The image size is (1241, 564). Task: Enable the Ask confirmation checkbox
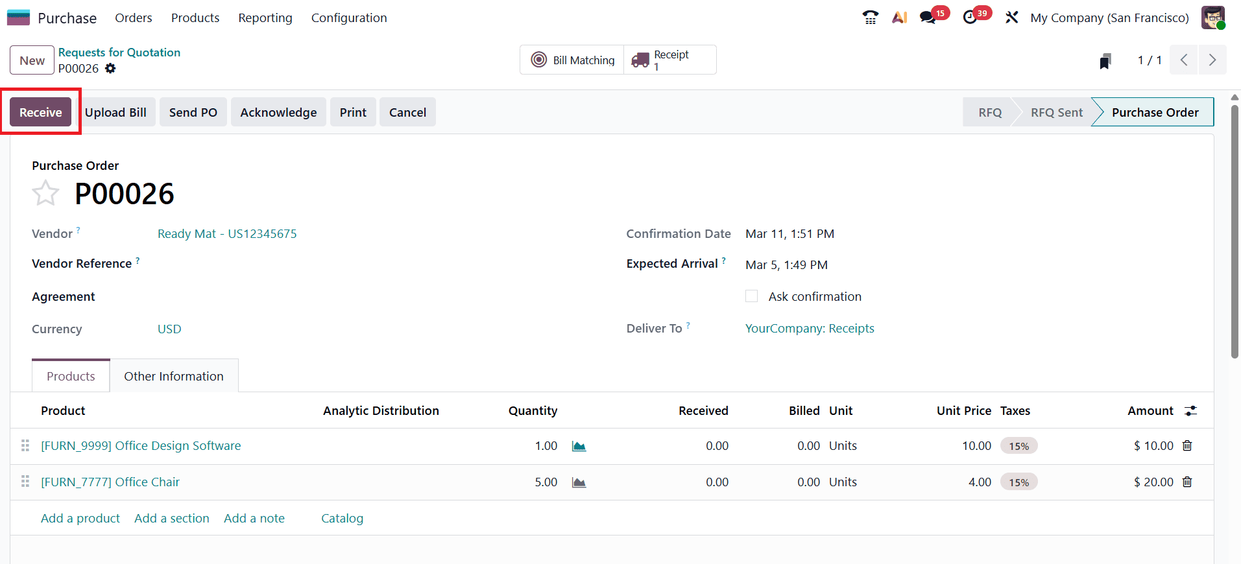[751, 296]
